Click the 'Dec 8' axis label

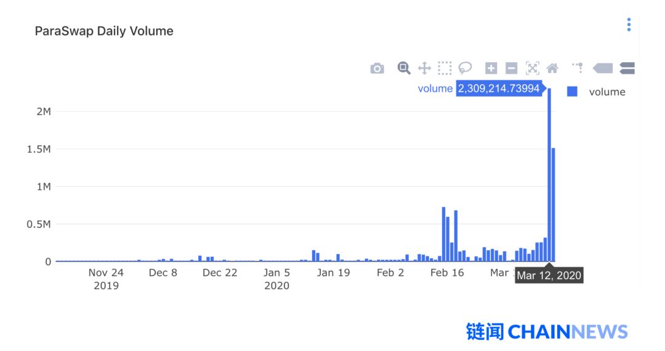point(163,273)
